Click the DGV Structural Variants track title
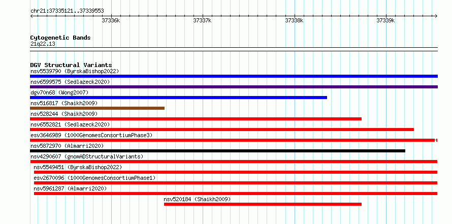The height and width of the screenshot is (224, 452). tap(71, 65)
